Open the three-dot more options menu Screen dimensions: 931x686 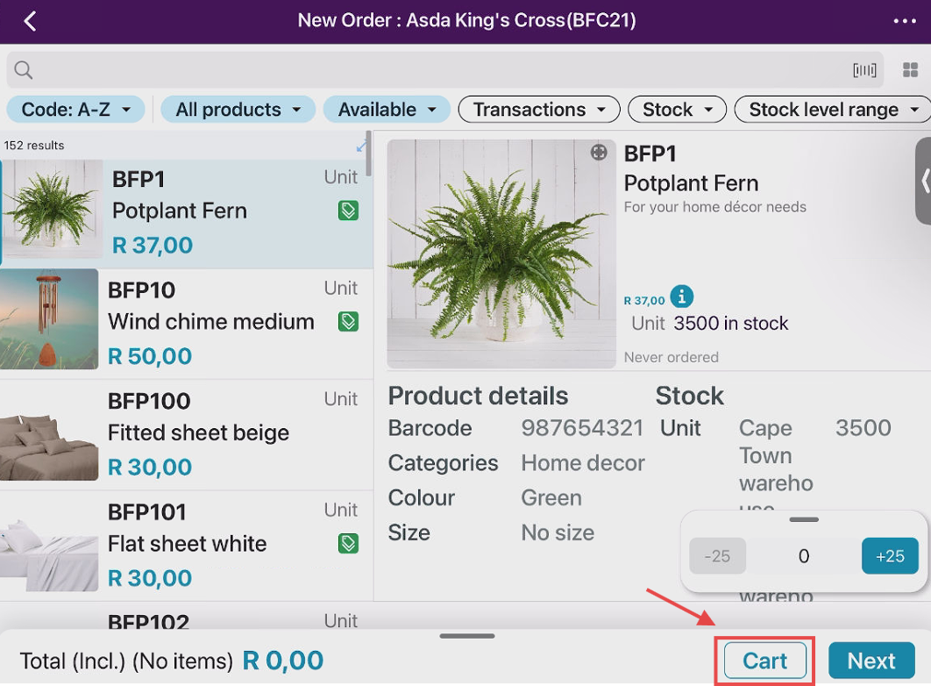(x=905, y=21)
